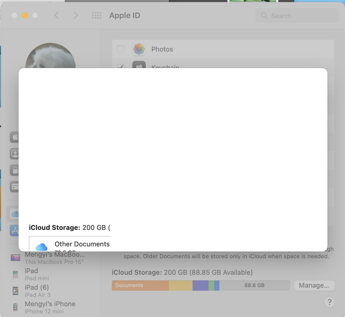This screenshot has height=317, width=345.
Task: Click the Photos app icon
Action: click(x=139, y=49)
